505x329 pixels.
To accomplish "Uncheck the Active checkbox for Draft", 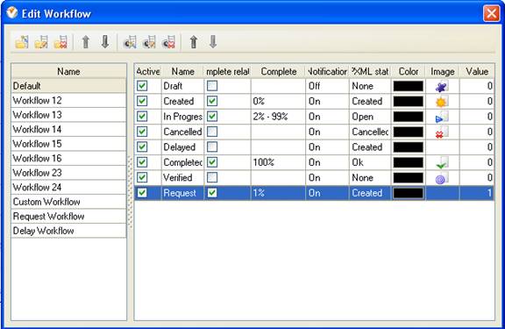I will point(142,86).
